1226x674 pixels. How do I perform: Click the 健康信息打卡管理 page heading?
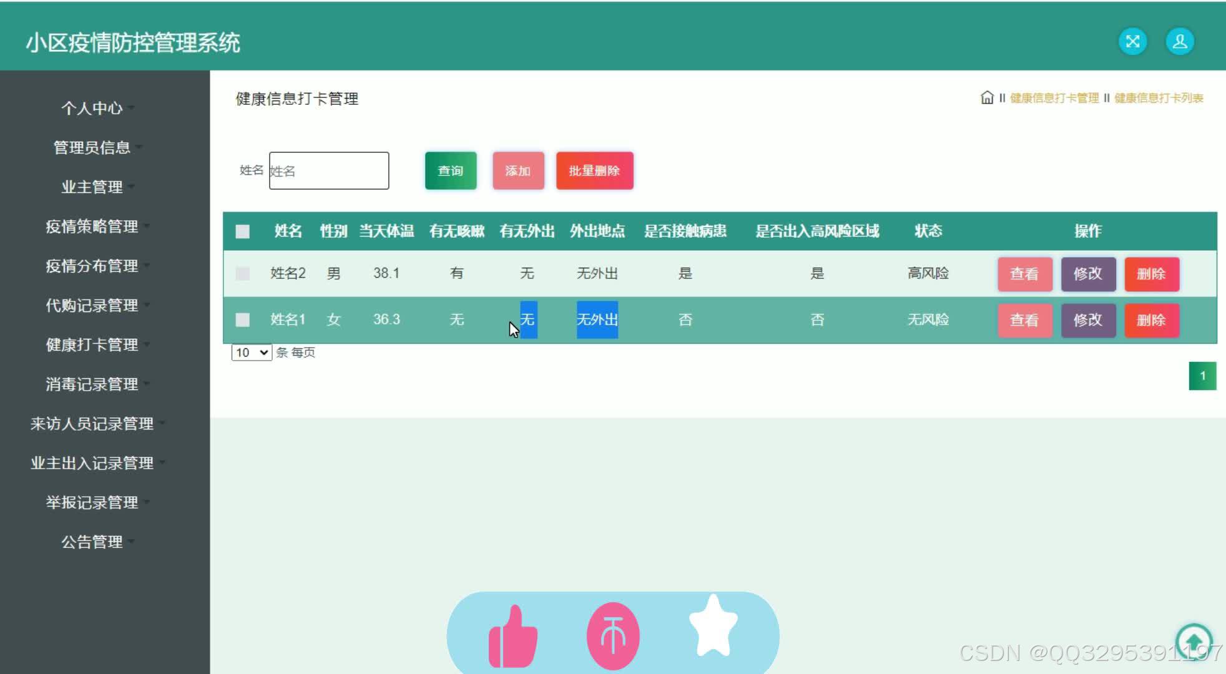pos(297,99)
